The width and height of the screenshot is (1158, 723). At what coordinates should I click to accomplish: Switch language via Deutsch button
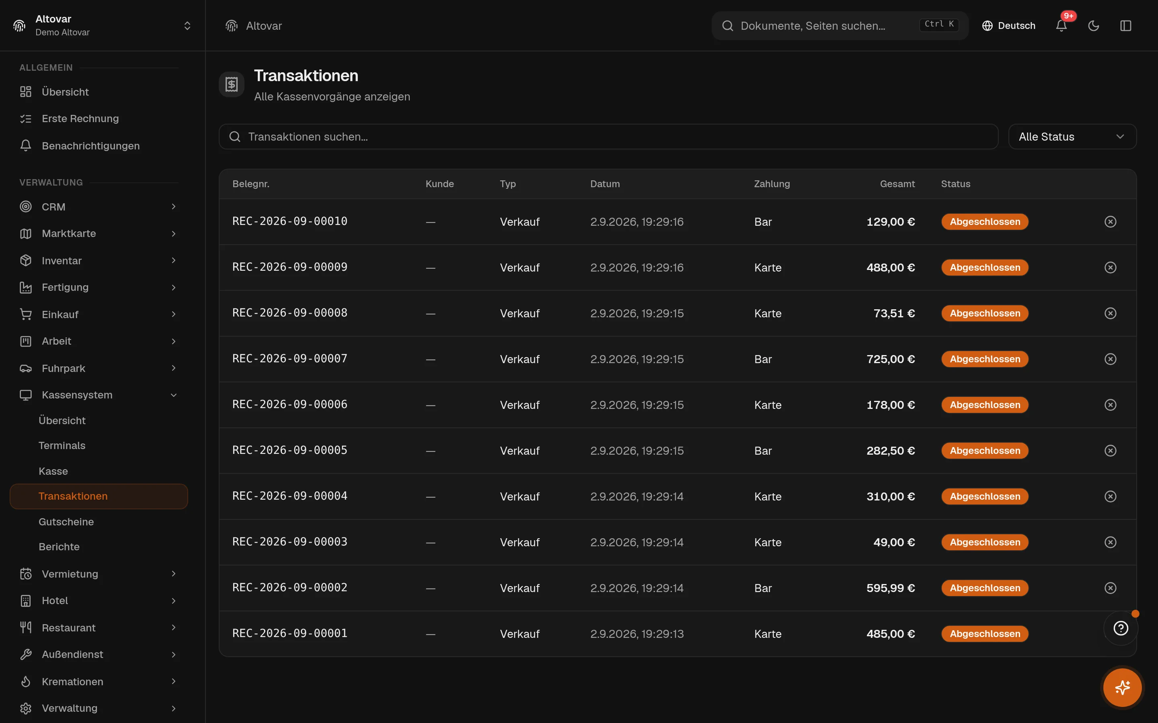1009,26
